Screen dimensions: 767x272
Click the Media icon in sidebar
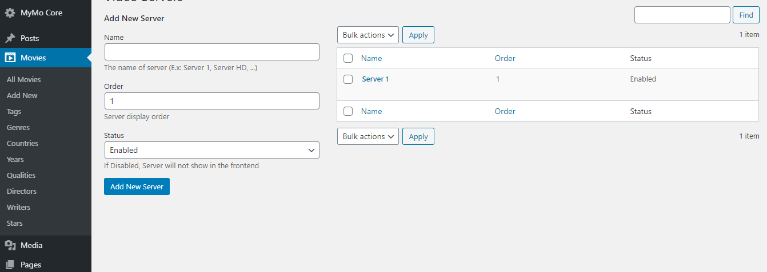(10, 245)
